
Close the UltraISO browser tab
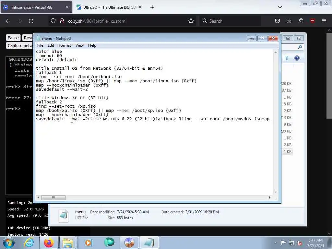pos(140,7)
